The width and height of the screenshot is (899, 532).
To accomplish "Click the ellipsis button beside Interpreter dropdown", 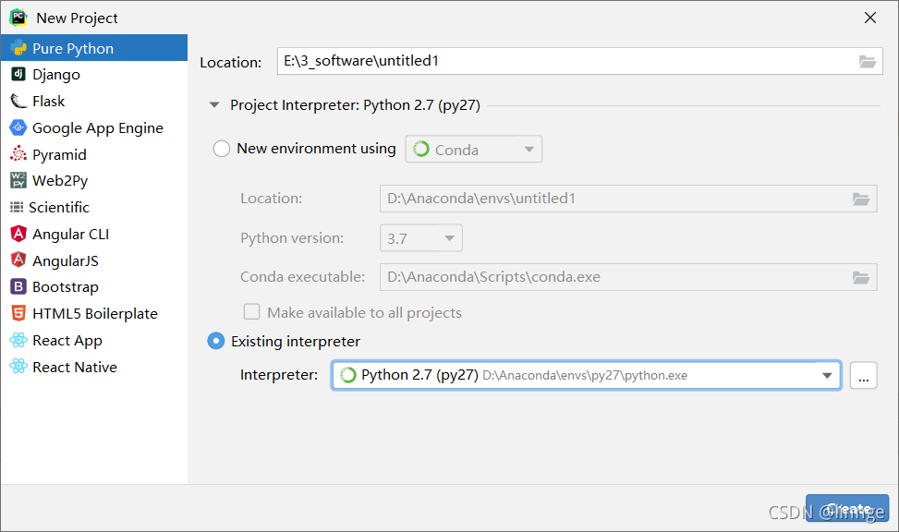I will 864,375.
